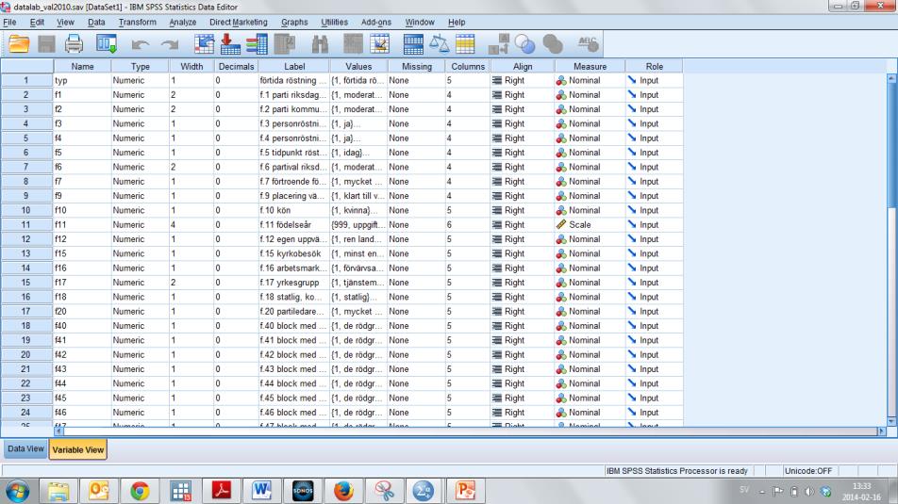Open Values cell for variable f10
The image size is (898, 504).
[358, 210]
